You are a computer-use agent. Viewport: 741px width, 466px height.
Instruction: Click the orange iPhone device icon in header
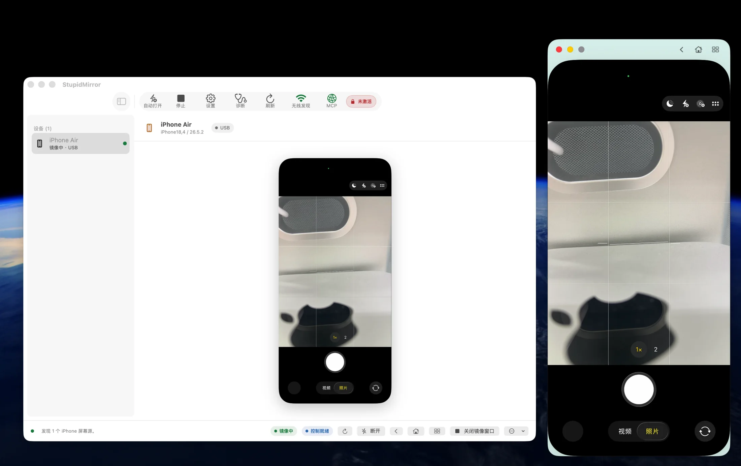click(x=149, y=128)
